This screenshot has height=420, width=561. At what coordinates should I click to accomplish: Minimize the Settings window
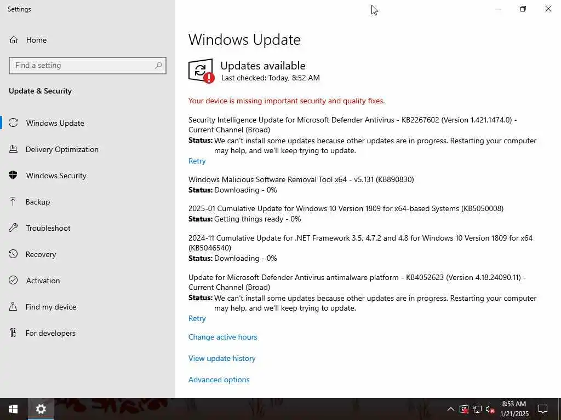497,9
